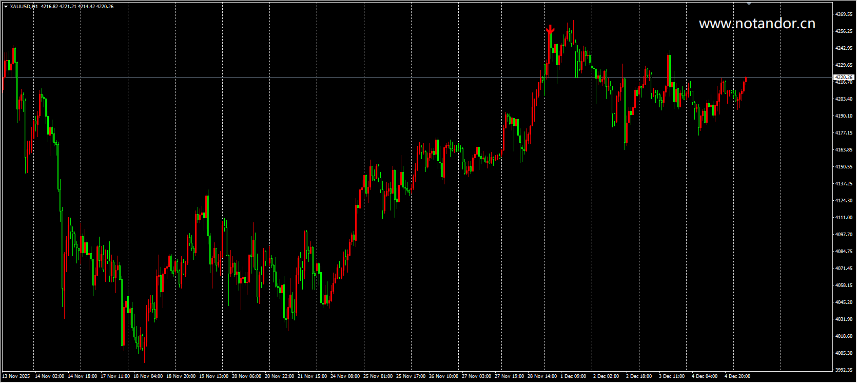Click the 4 Dec 04:00 time axis label
This screenshot has width=857, height=383.
[705, 376]
